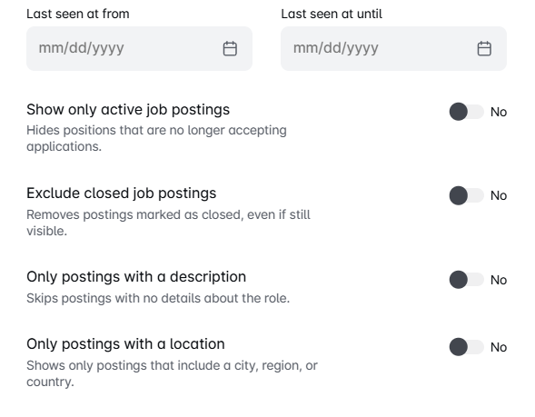Click the No label beside postings with description

[x=499, y=280]
